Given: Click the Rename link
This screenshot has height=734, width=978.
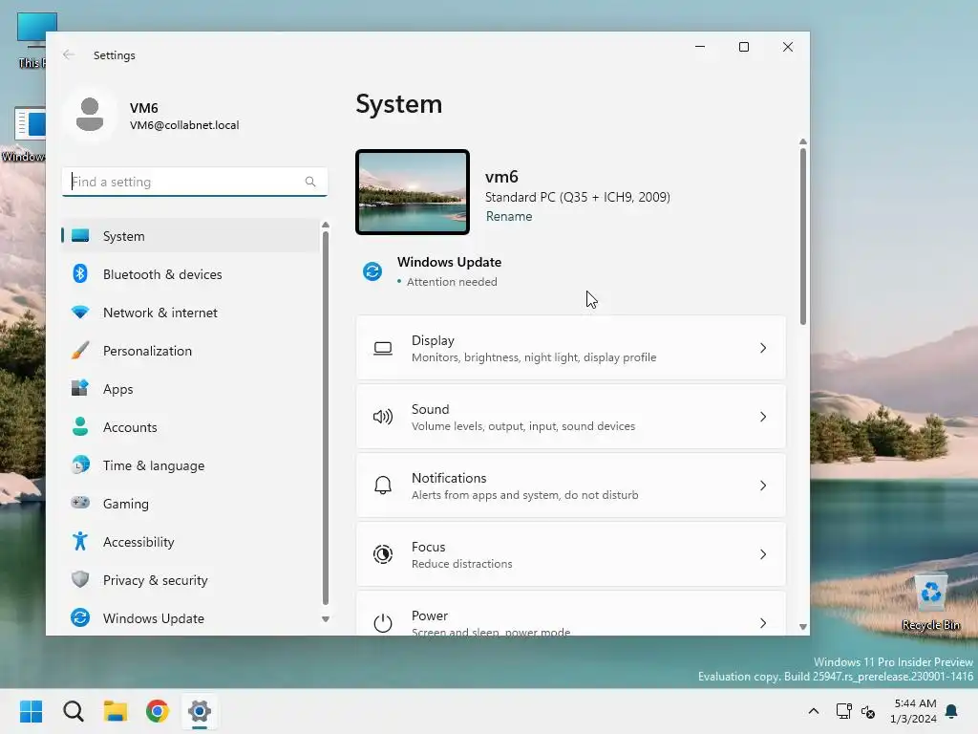Looking at the screenshot, I should (509, 217).
